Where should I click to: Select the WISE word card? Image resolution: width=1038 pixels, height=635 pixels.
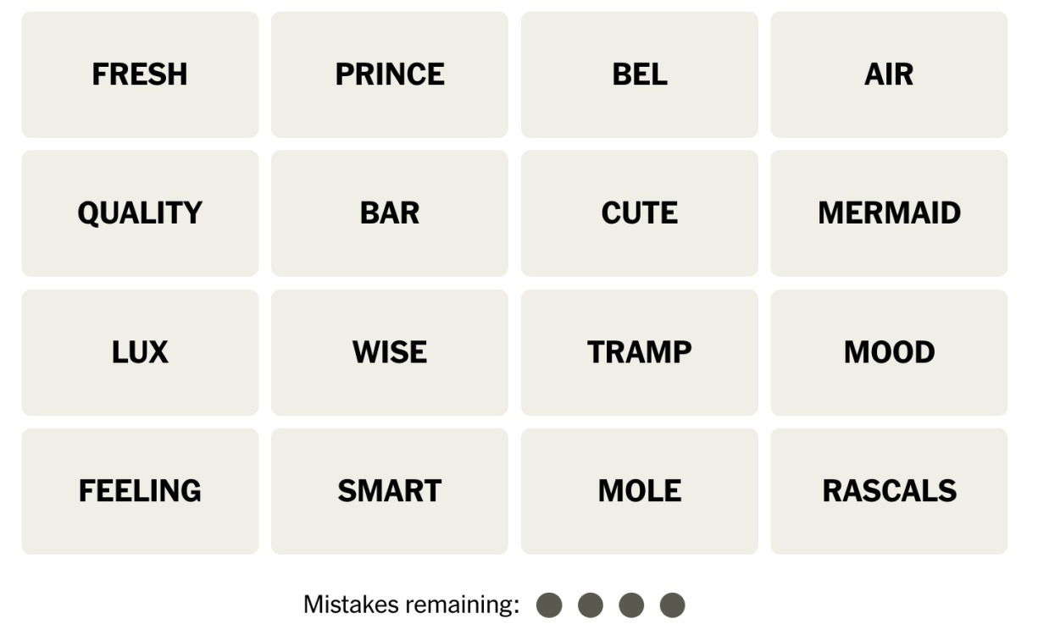[x=390, y=352]
